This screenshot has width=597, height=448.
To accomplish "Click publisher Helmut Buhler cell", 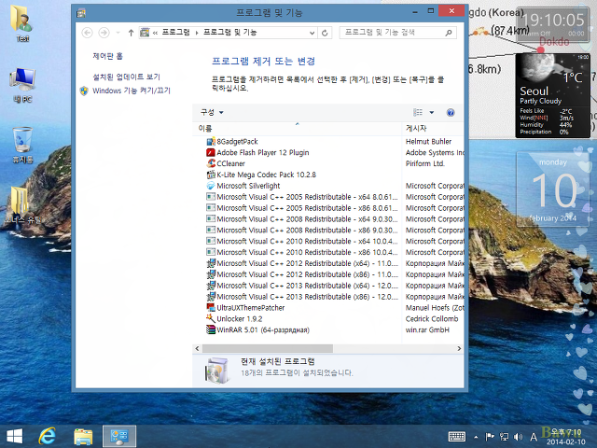I will tap(428, 142).
